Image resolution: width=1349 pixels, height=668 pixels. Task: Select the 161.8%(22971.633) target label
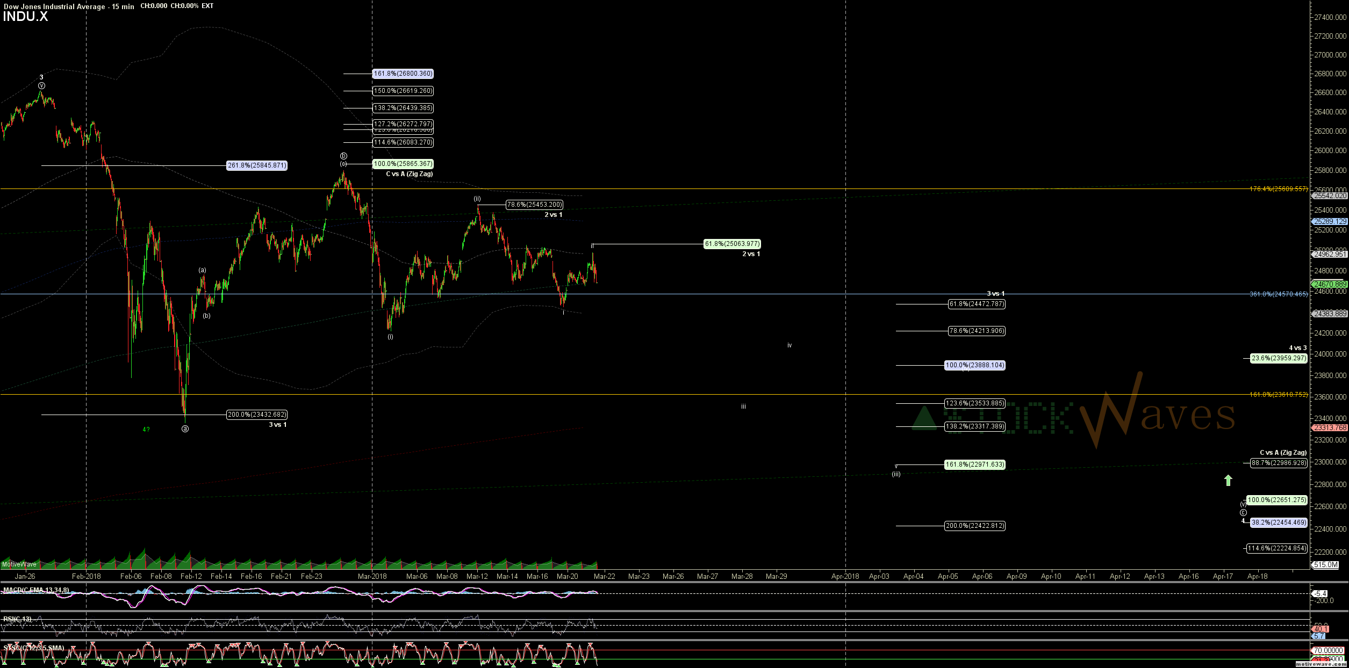click(x=975, y=464)
